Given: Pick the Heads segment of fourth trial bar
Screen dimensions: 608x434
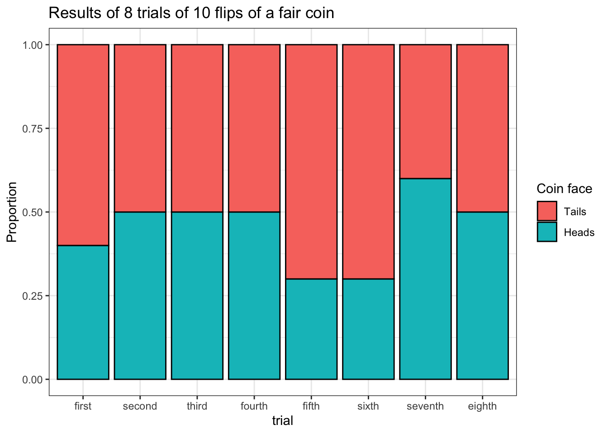Looking at the screenshot, I should (254, 295).
